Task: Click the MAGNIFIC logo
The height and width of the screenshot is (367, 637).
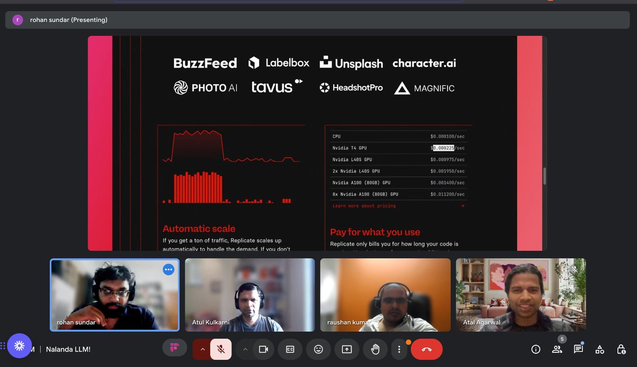Action: [425, 88]
